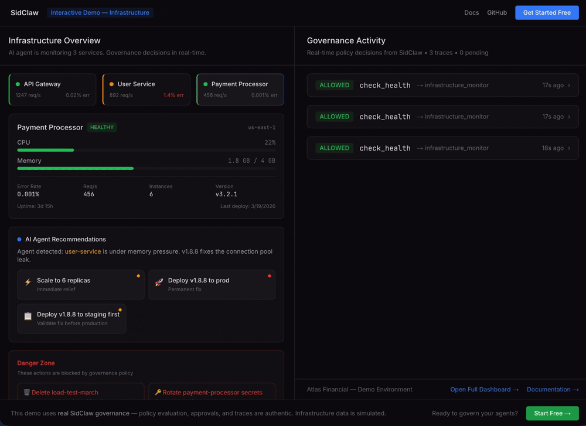This screenshot has height=426, width=586.
Task: Click the Interactive Demo — Infrastructure badge
Action: [x=100, y=12]
